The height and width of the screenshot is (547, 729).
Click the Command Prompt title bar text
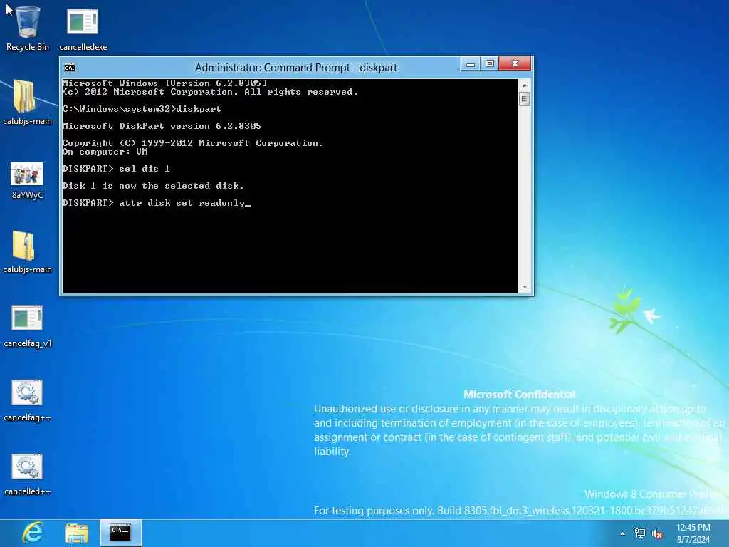coord(296,68)
